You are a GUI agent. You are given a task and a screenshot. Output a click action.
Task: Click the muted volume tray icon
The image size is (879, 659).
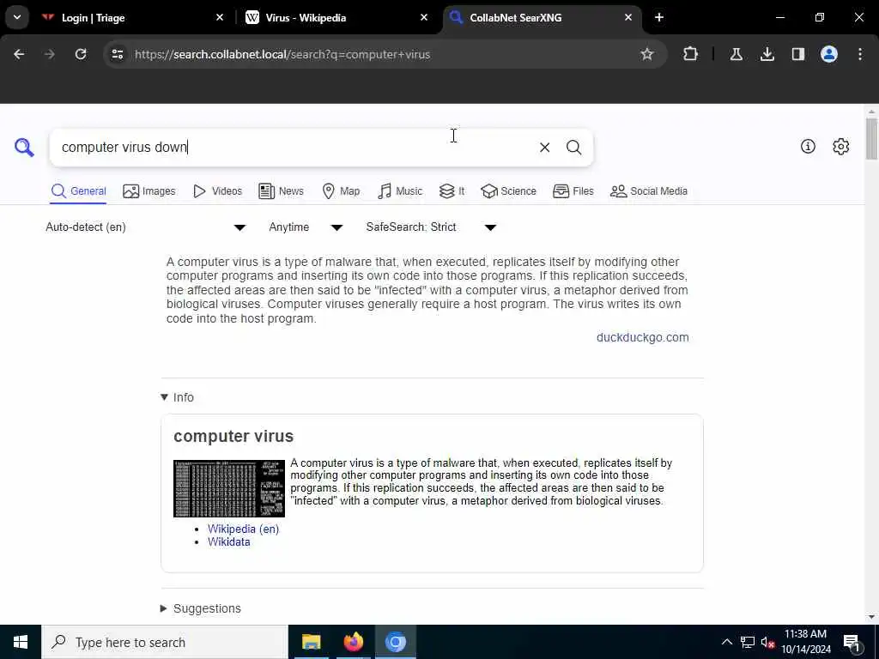pos(767,642)
